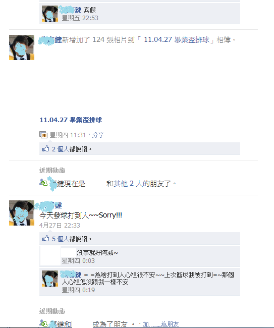This screenshot has height=328, width=274.
Task: Open profile picture beside 今天發球打到人 post
Action: coord(22,213)
